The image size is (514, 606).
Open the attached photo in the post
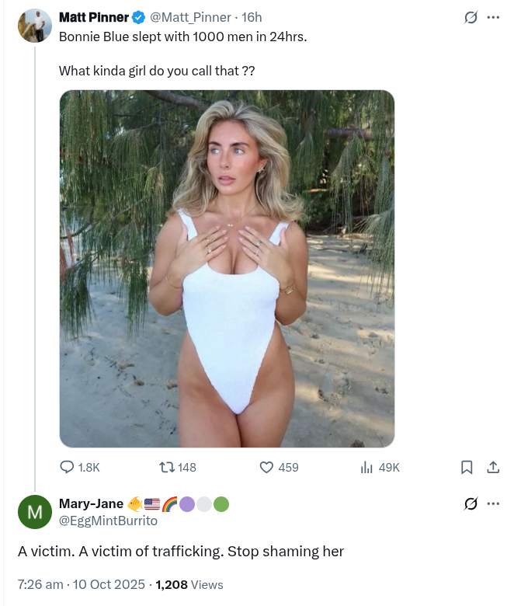[x=227, y=268]
